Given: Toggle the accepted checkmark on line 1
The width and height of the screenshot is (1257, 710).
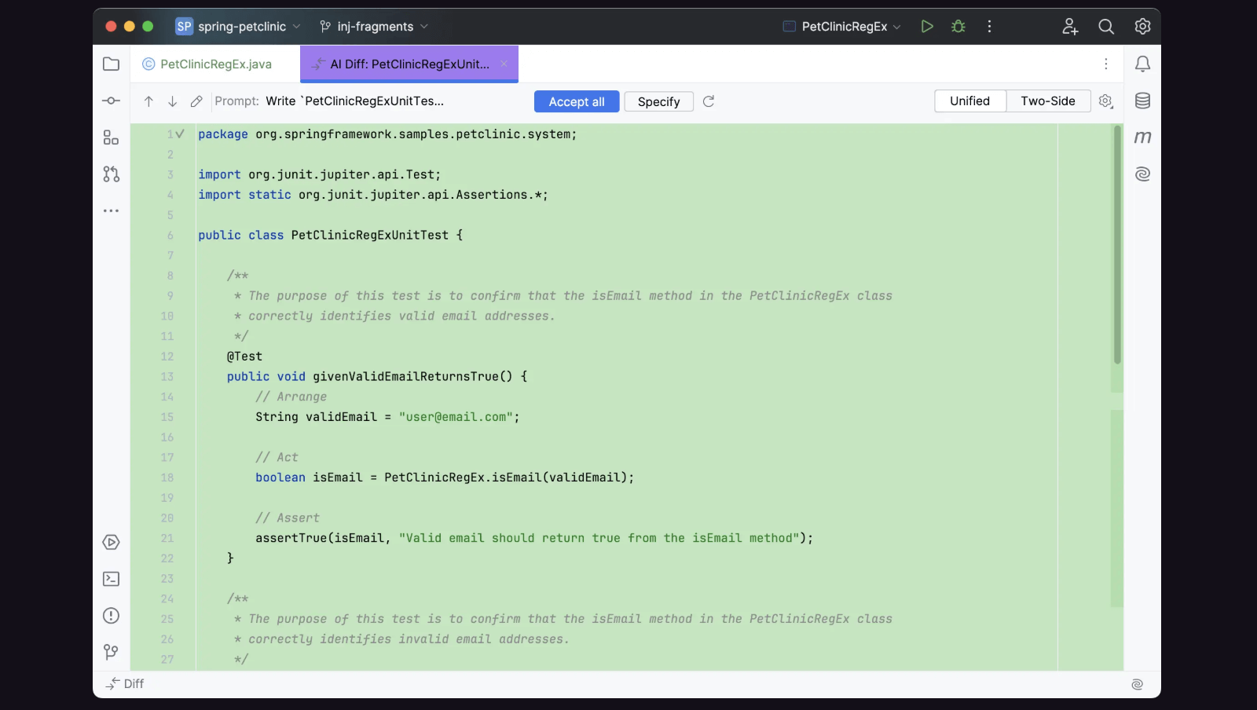Looking at the screenshot, I should (181, 134).
